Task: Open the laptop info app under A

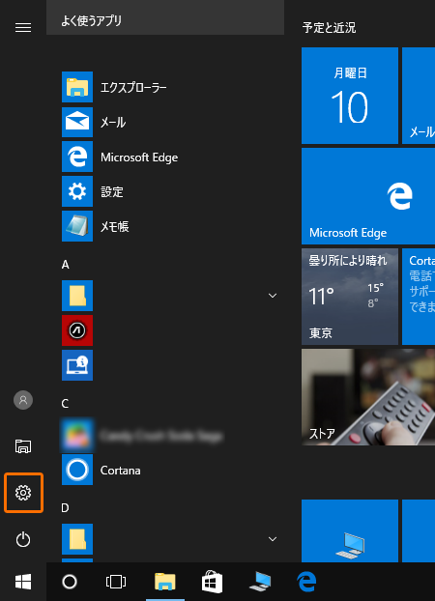Action: point(77,365)
